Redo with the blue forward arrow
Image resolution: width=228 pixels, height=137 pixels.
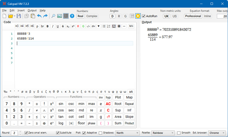tap(46, 16)
